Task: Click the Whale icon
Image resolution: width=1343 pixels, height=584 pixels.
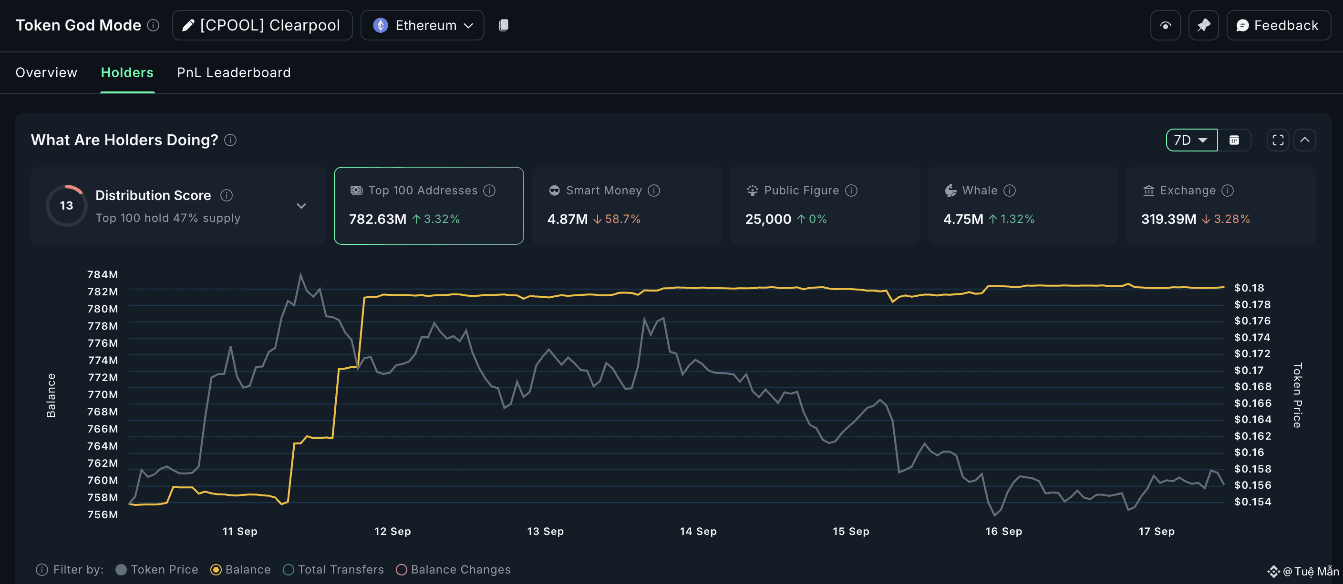Action: coord(950,191)
